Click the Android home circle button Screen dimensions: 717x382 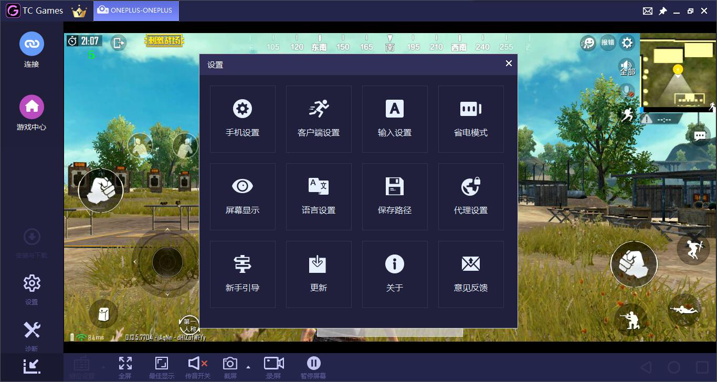point(674,367)
